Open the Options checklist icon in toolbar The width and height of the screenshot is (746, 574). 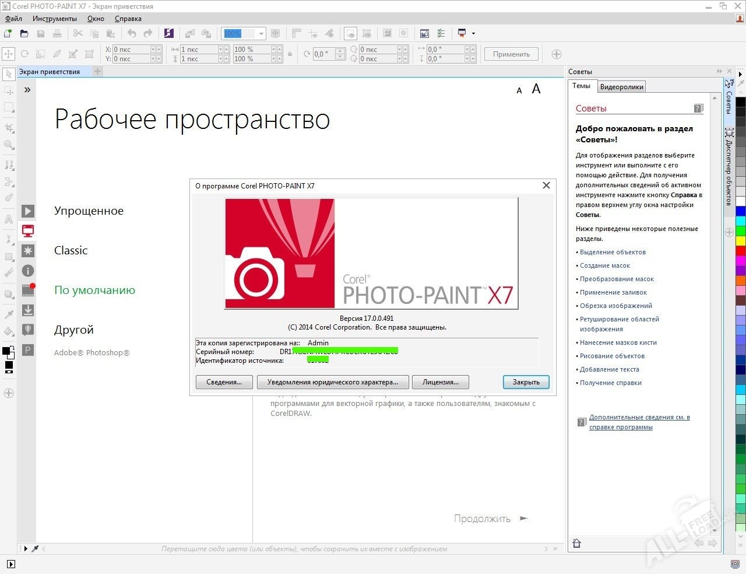(x=441, y=34)
